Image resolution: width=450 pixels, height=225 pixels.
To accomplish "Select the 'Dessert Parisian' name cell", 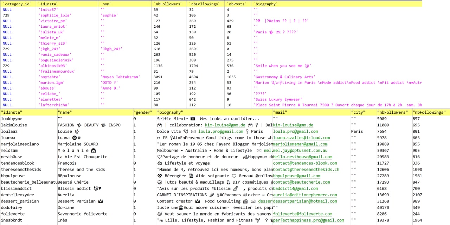I will [80, 201].
